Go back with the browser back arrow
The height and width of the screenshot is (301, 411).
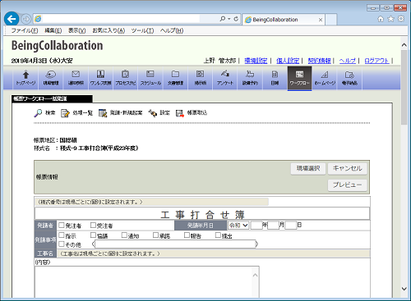coord(12,19)
